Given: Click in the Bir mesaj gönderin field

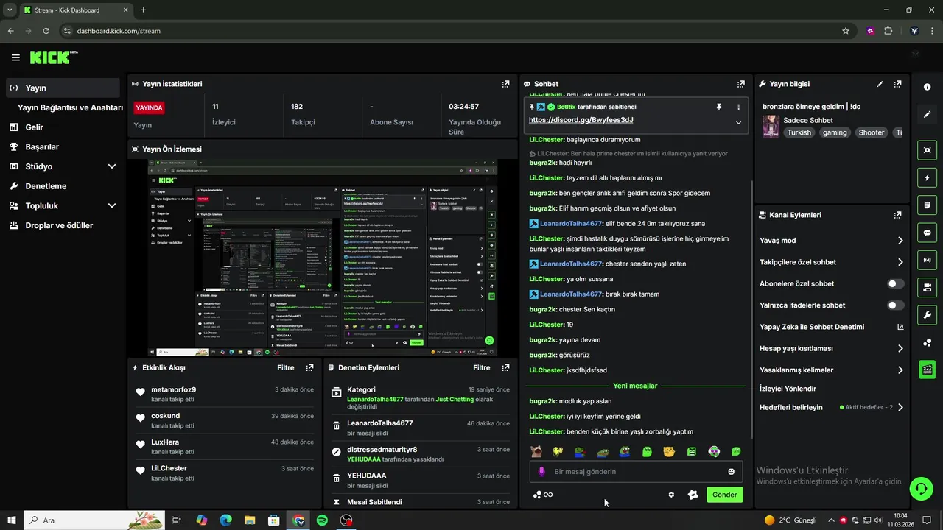Looking at the screenshot, I should (x=637, y=472).
